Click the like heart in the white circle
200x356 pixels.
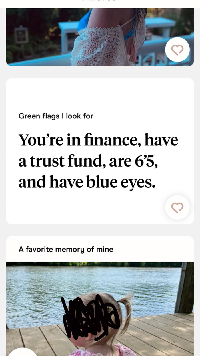177,49
